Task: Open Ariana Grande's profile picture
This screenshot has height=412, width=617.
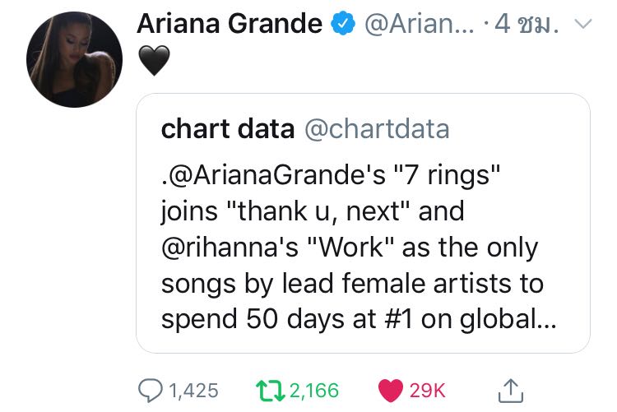Action: tap(74, 59)
